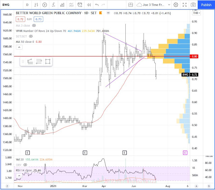The image size is (215, 190).
Task: Click the red 0.72 sell price box
Action: pyautogui.click(x=21, y=19)
